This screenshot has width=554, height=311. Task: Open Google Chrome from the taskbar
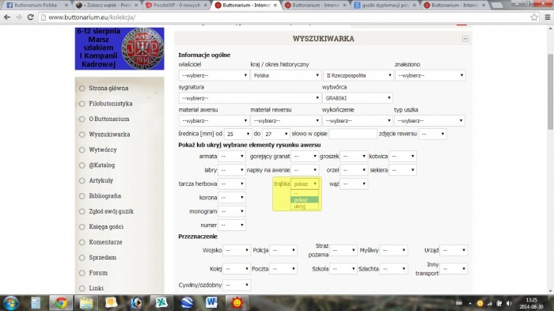point(61,303)
